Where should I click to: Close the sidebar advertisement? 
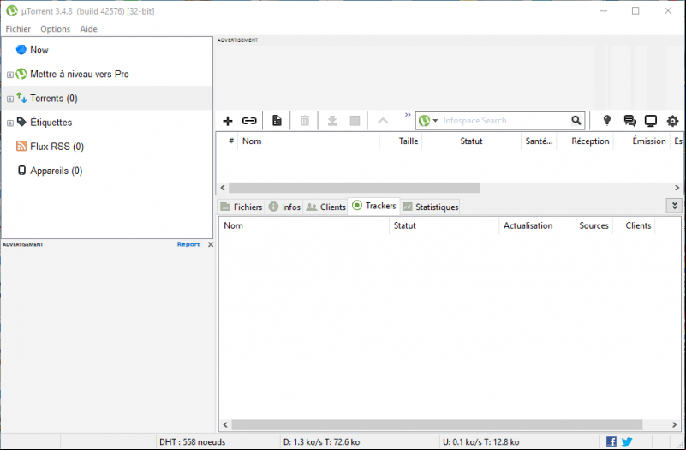coord(211,244)
